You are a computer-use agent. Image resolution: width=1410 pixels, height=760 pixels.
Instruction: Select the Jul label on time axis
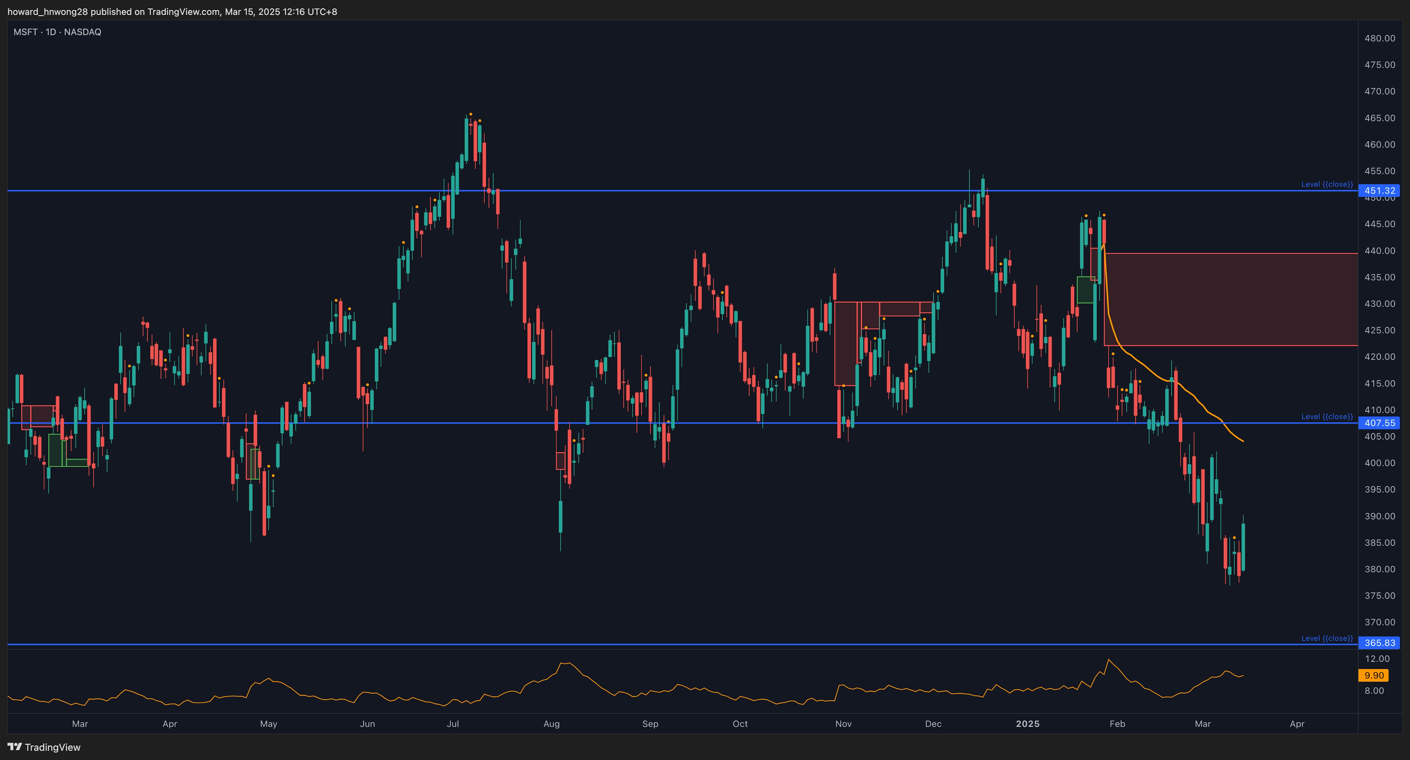pyautogui.click(x=453, y=723)
